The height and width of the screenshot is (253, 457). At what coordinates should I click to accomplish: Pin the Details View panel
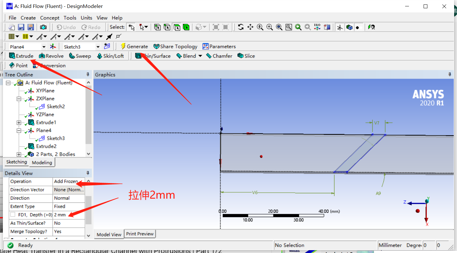tap(88, 173)
